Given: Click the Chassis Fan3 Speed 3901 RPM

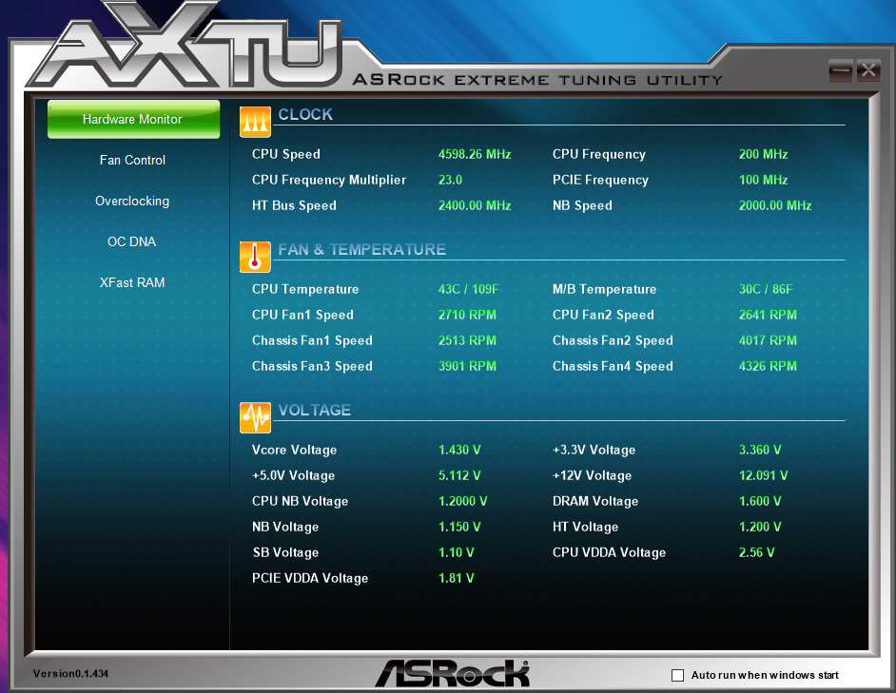Looking at the screenshot, I should coord(467,366).
